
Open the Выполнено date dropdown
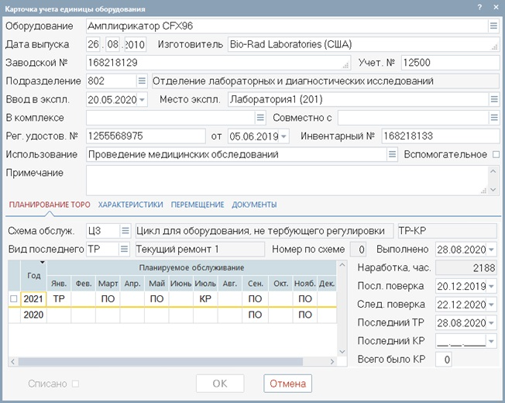492,249
